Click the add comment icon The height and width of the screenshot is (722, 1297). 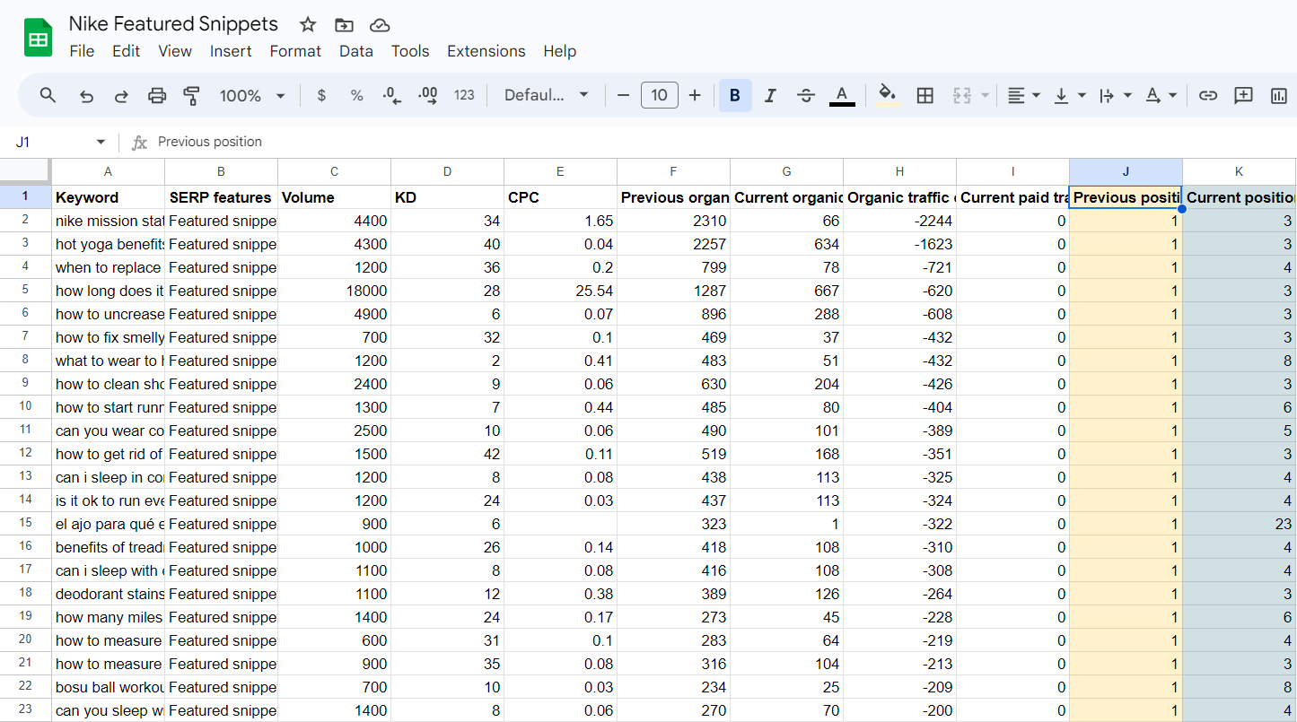tap(1243, 95)
